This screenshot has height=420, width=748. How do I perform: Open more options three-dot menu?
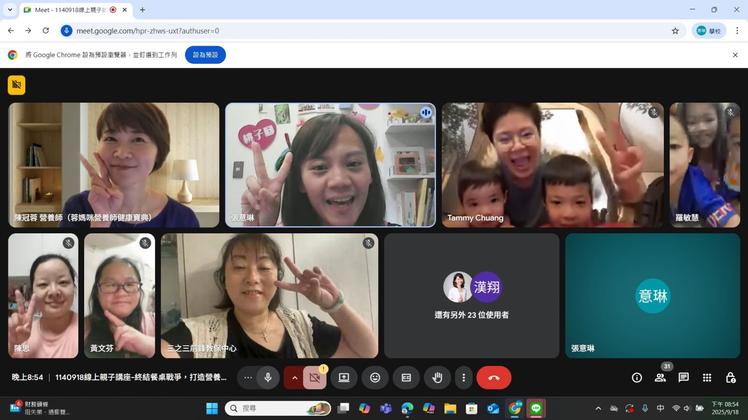pos(464,378)
